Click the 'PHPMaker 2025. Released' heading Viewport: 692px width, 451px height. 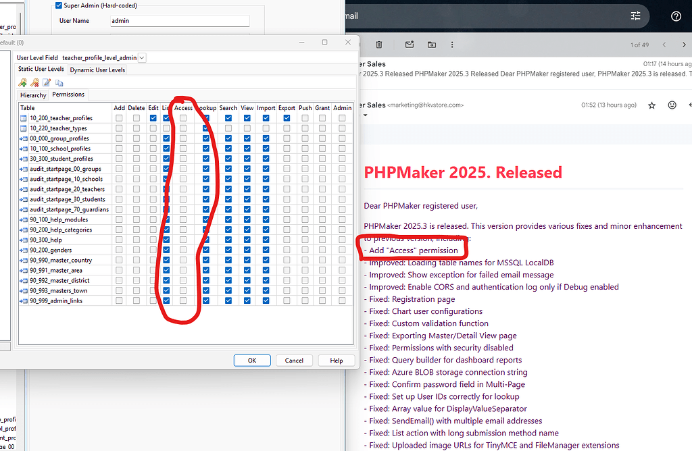click(x=463, y=172)
